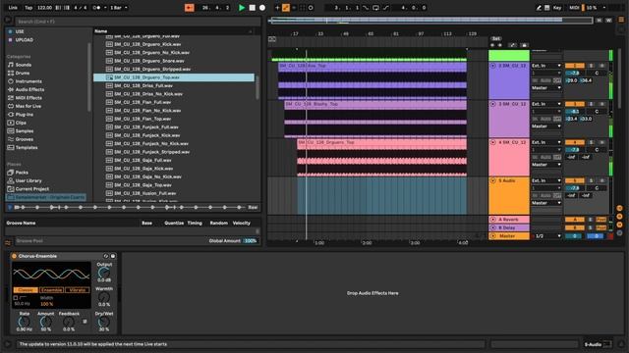
Task: Click the MIDI Arrangement Overdub plus icon
Action: (277, 8)
